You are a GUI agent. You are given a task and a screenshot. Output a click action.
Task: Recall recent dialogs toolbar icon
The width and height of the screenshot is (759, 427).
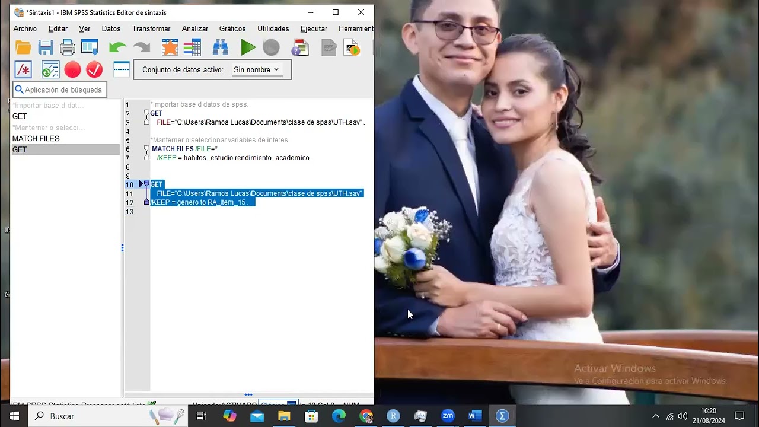click(90, 48)
